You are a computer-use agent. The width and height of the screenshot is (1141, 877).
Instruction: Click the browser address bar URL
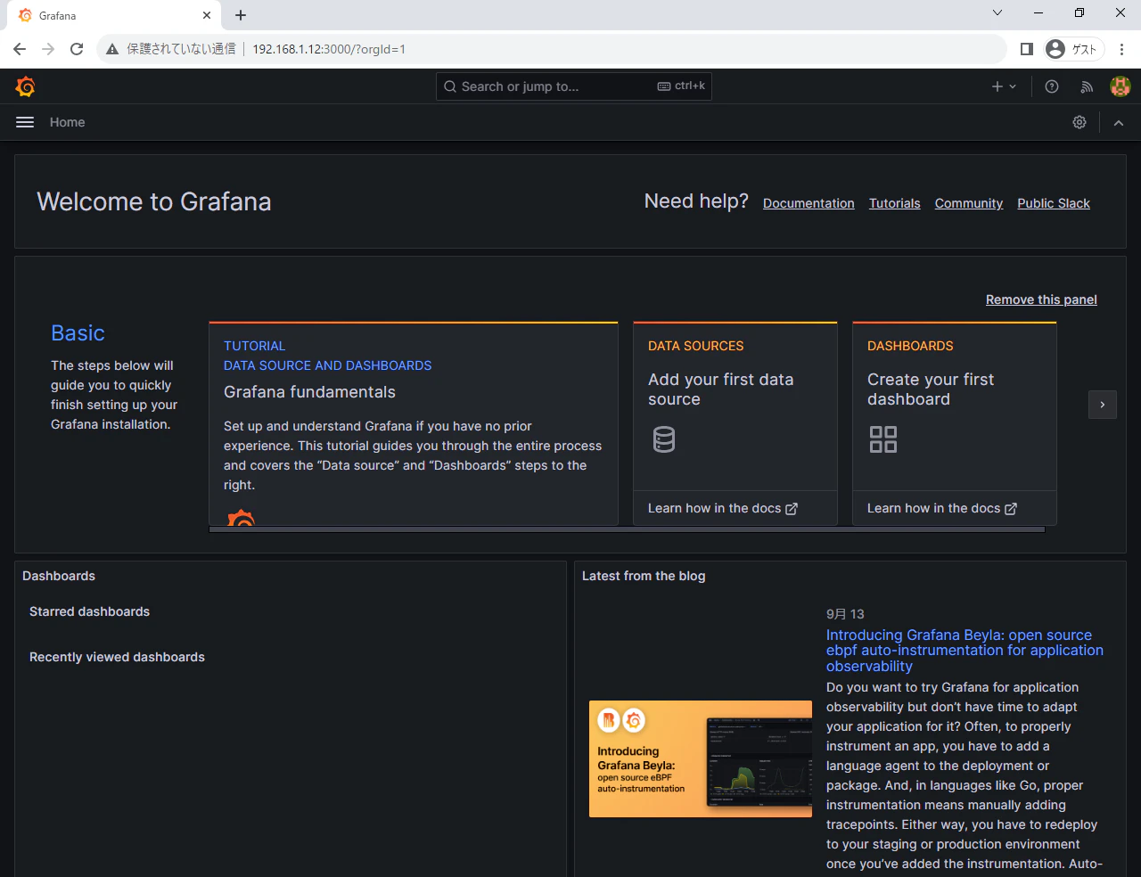[x=329, y=49]
